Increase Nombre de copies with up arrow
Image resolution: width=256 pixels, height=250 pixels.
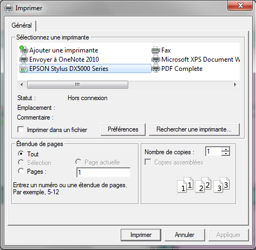[x=226, y=149]
